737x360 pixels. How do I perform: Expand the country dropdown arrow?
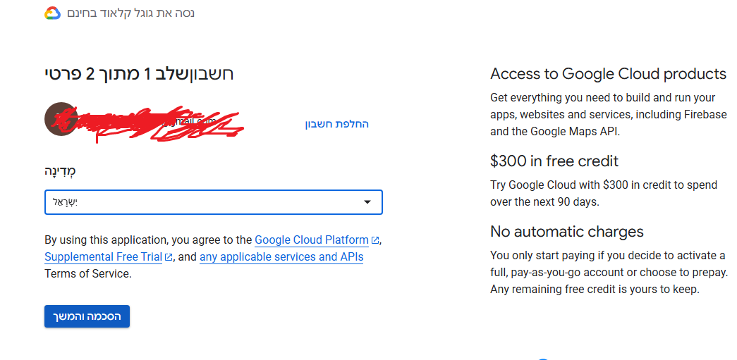coord(367,202)
